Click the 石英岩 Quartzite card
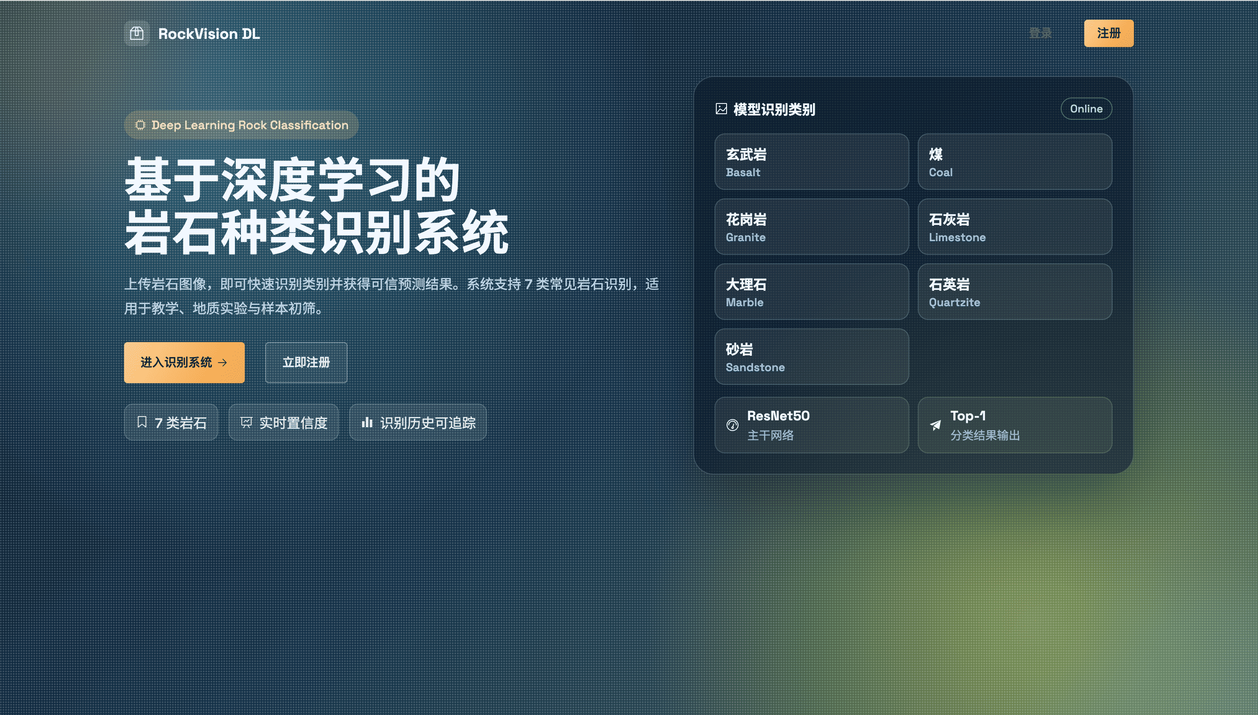The width and height of the screenshot is (1258, 715). pyautogui.click(x=1015, y=292)
